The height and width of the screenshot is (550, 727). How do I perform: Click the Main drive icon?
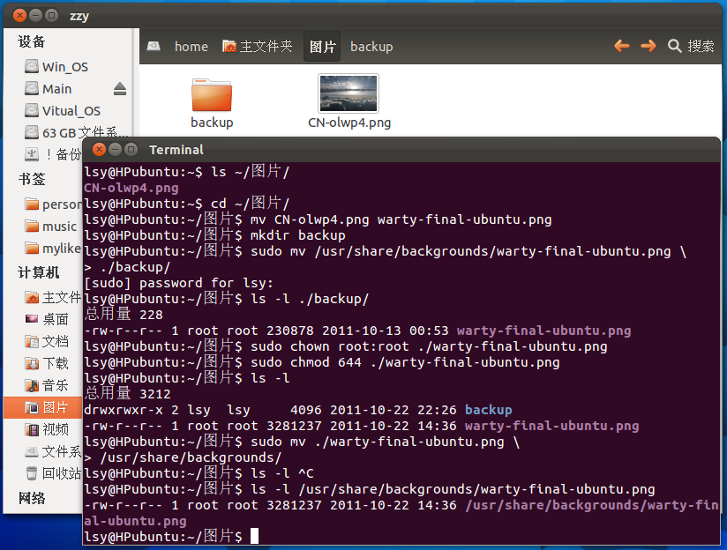coord(32,88)
